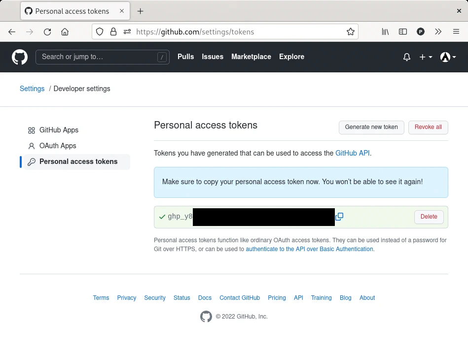The image size is (468, 353).
Task: Open Pulls in the top navigation
Action: 185,57
